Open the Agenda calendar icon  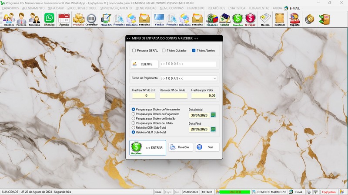tap(64, 19)
